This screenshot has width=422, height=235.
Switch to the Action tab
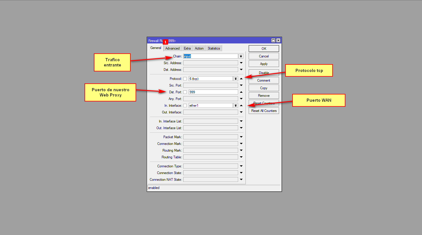[x=199, y=48]
